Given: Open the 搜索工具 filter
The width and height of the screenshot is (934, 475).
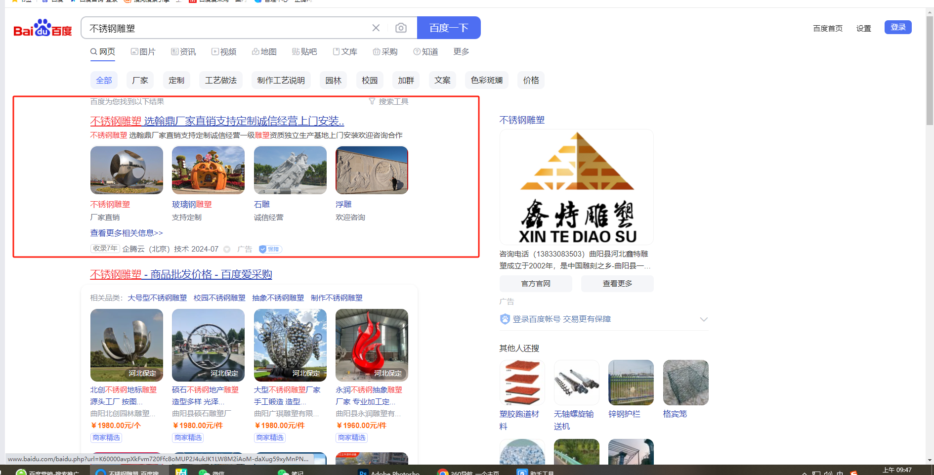Looking at the screenshot, I should 389,101.
